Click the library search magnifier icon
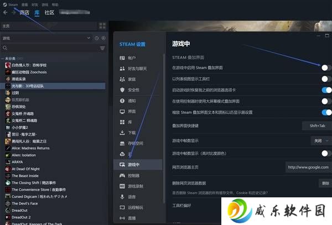This screenshot has height=225, width=332. (x=5, y=48)
